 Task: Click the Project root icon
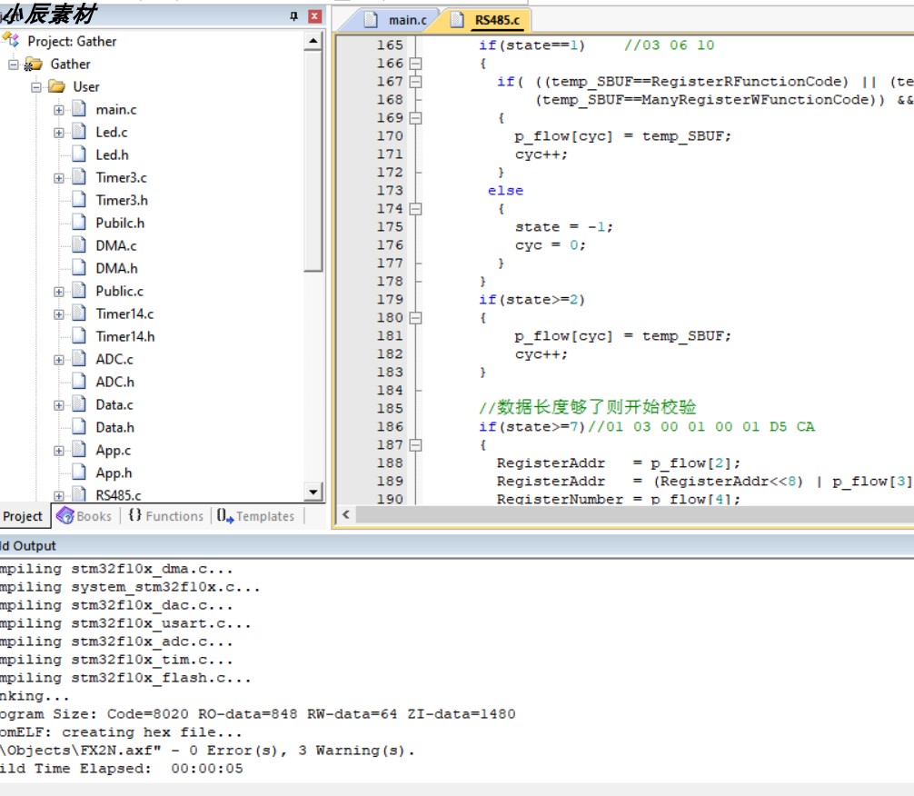[x=11, y=41]
